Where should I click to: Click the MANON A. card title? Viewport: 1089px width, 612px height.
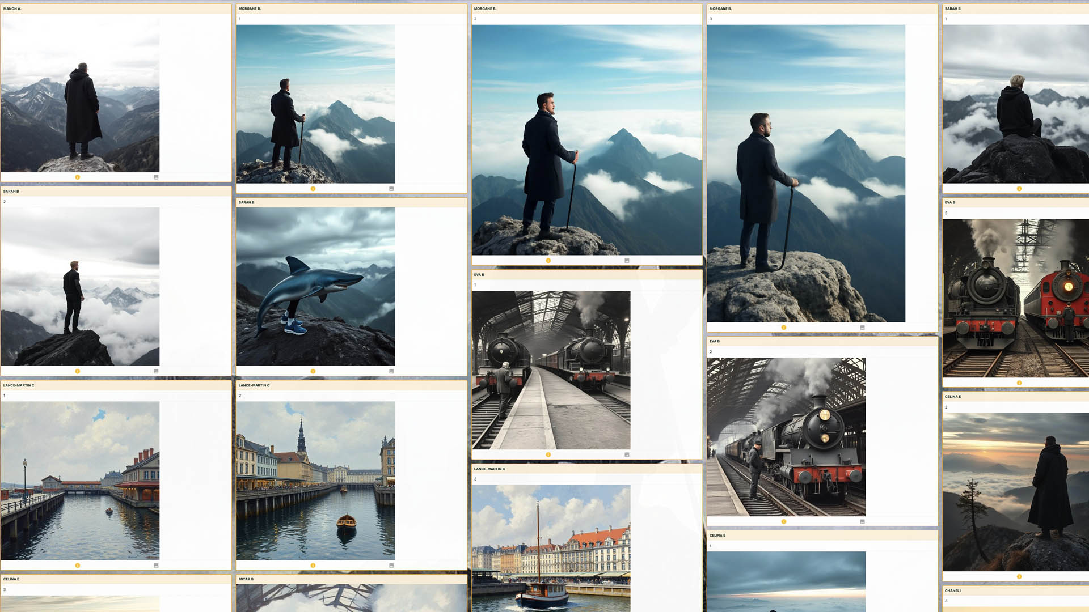tap(12, 9)
